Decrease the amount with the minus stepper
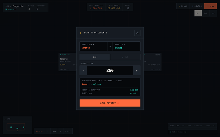The image size is (220, 137). 83,71
